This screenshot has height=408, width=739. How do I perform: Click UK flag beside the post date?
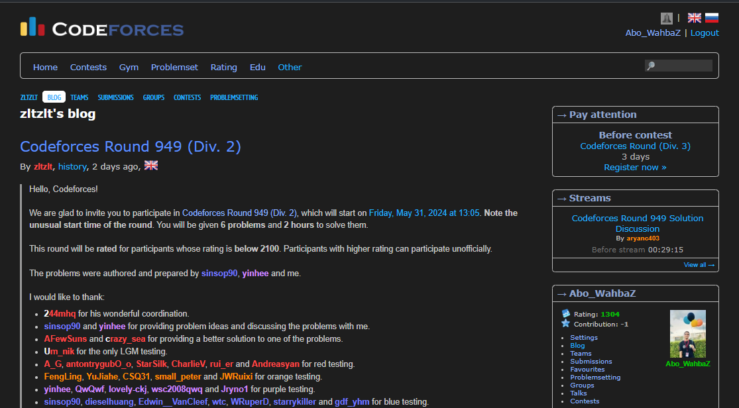point(151,166)
